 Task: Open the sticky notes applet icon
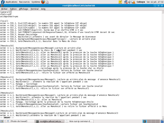click(120, 2)
